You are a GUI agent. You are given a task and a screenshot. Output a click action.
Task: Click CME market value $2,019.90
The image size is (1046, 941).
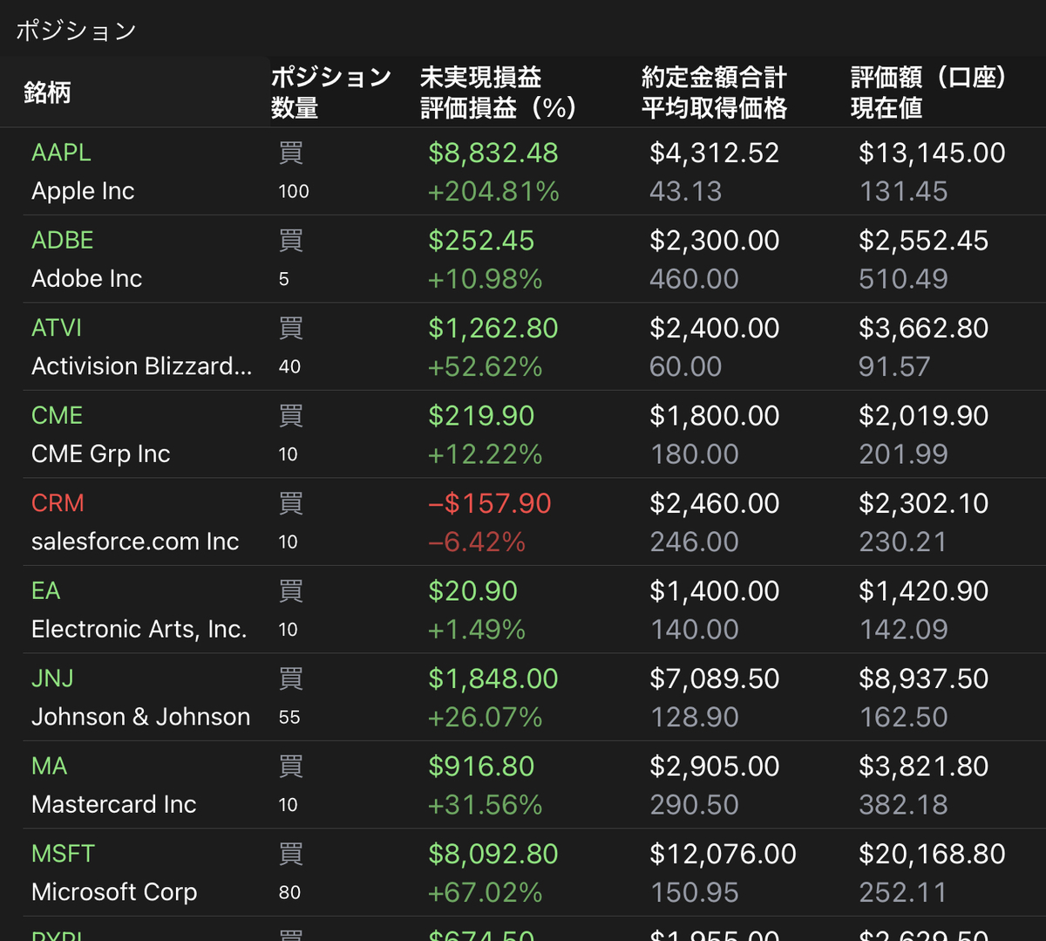(924, 415)
